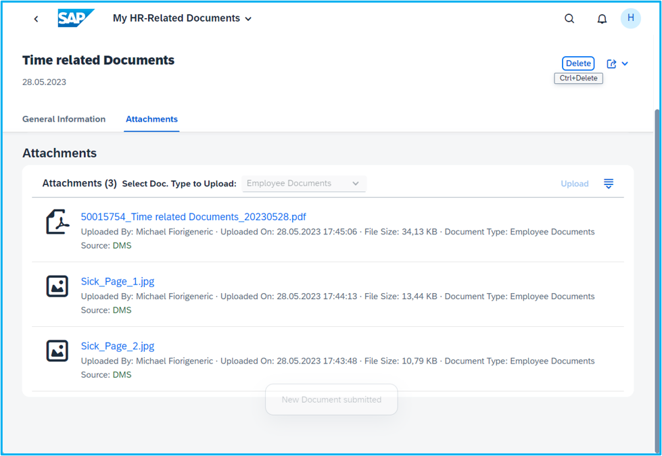Click the Sick_Page_2.jpg image icon
Viewport: 662px width, 456px height.
pos(57,351)
